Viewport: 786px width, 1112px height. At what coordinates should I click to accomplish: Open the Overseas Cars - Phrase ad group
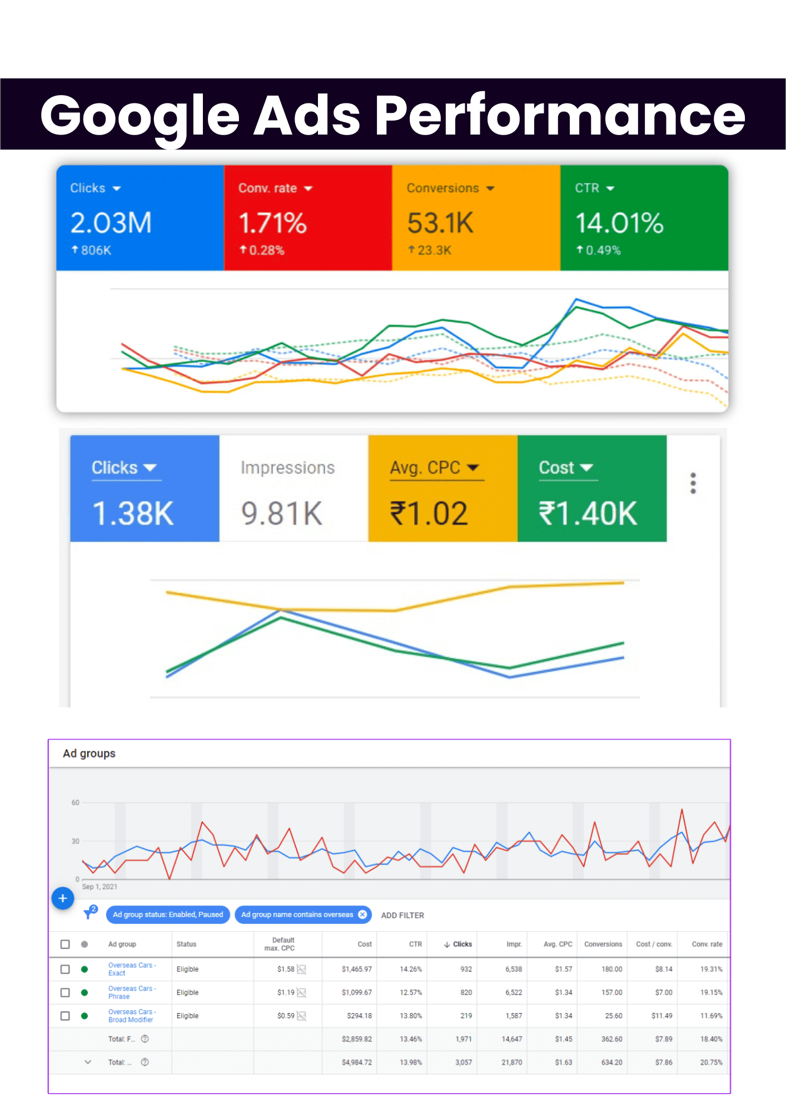[132, 992]
